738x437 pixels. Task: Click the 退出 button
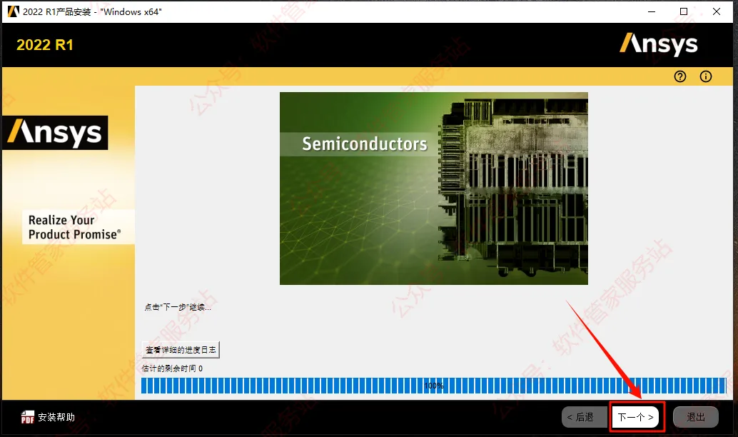pyautogui.click(x=696, y=417)
